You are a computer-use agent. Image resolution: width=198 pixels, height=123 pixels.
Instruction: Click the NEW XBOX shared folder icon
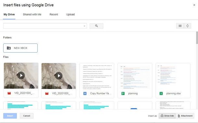(x=9, y=48)
